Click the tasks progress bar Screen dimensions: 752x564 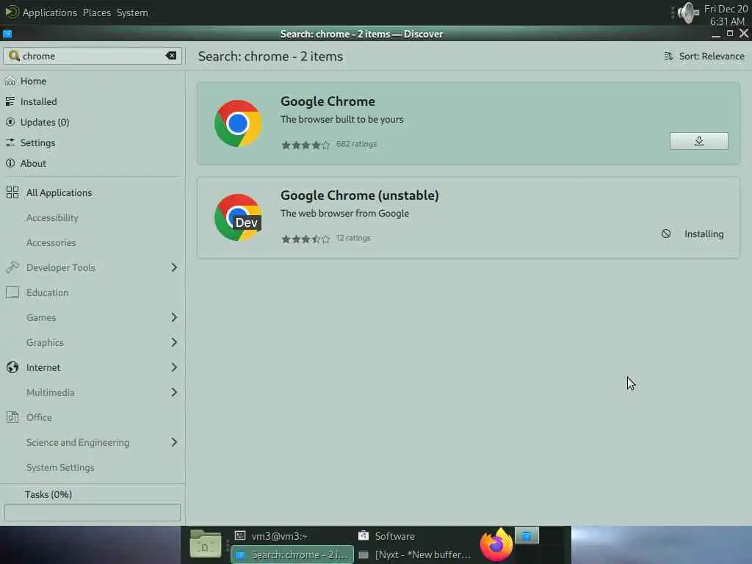coord(93,512)
